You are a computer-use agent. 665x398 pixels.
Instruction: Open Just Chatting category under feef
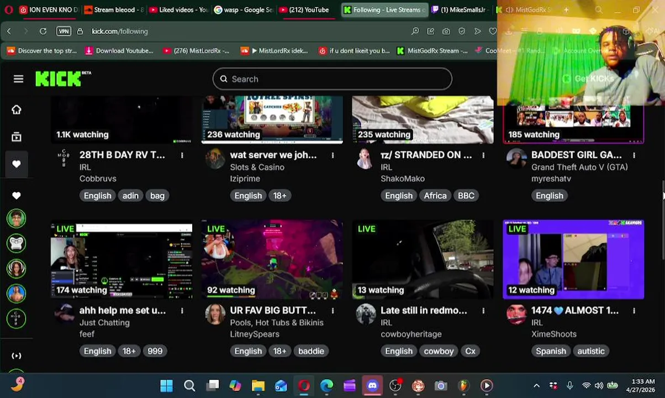click(x=104, y=322)
